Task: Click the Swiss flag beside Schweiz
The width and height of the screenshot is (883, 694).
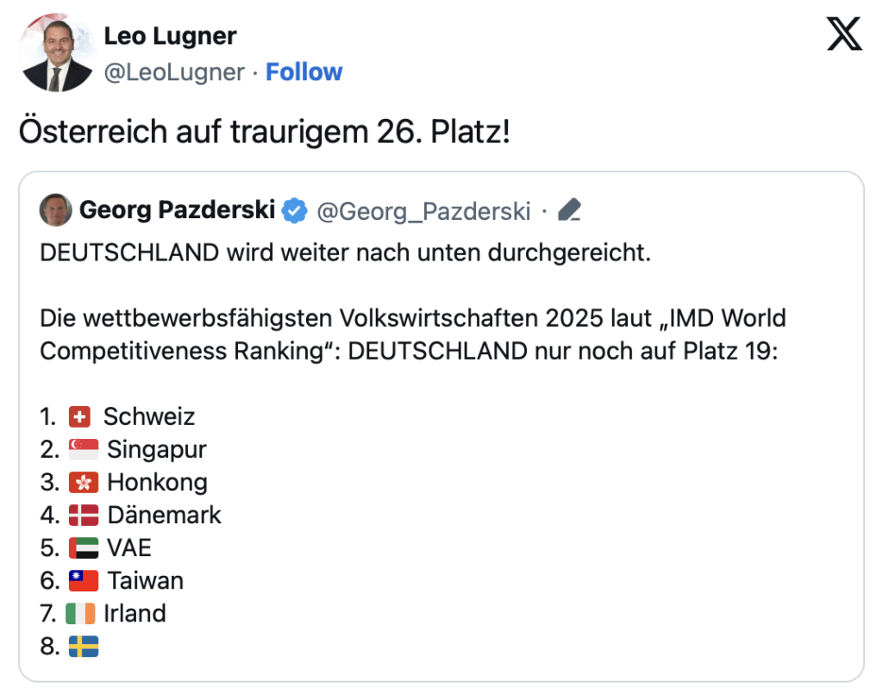Action: point(79,416)
